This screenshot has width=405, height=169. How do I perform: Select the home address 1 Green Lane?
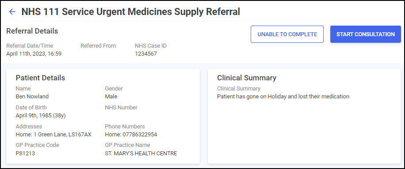(53, 135)
